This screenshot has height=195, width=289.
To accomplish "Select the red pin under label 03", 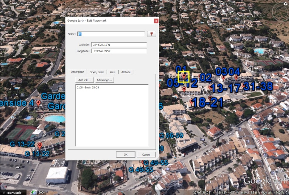I will tap(224, 78).
